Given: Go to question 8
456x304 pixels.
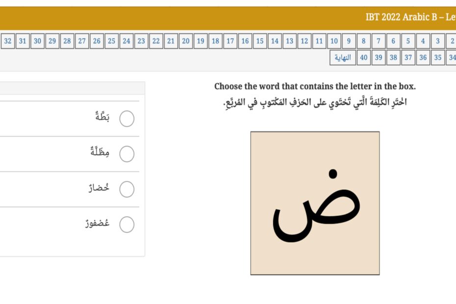Looking at the screenshot, I should tap(363, 41).
